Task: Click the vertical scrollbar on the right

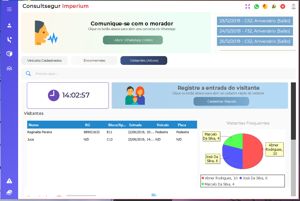Action: (x=293, y=139)
